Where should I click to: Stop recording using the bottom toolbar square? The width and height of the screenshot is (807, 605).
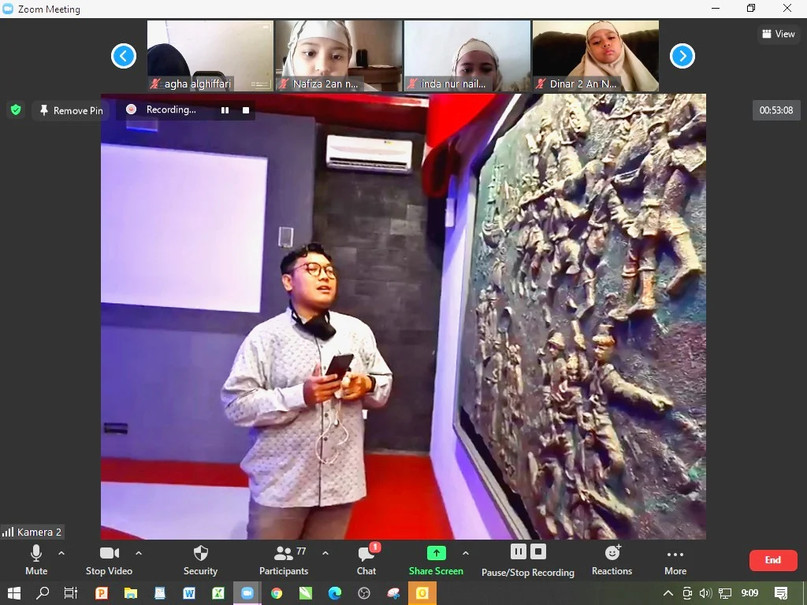pos(538,551)
